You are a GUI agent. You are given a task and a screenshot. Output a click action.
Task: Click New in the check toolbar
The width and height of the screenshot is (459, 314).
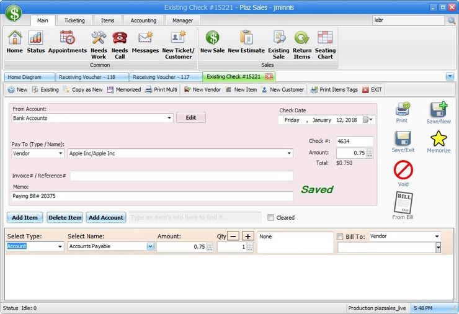[x=17, y=89]
